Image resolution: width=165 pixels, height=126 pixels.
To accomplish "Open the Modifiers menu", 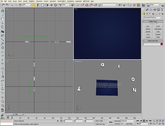I will (32, 1).
